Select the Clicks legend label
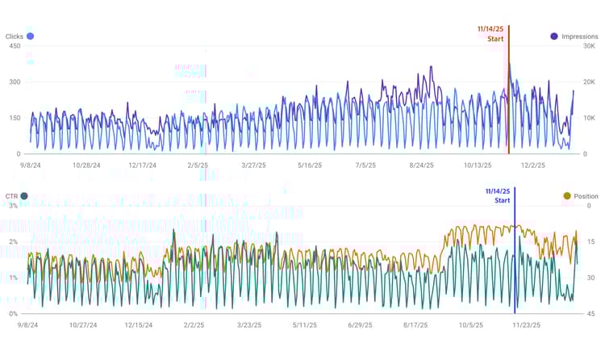Image resolution: width=605 pixels, height=360 pixels. 15,36
